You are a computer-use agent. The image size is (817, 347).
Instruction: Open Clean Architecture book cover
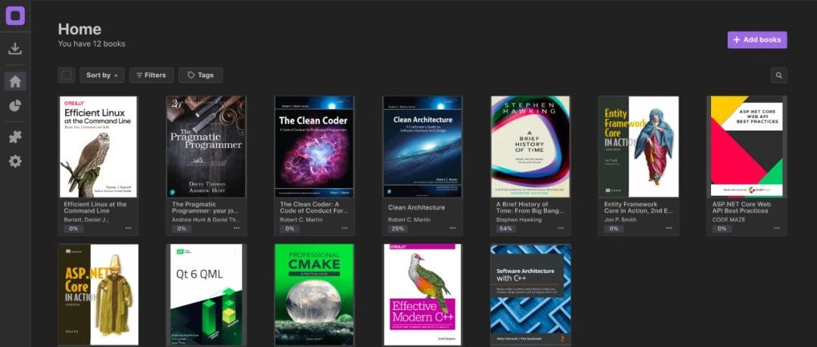pos(422,147)
